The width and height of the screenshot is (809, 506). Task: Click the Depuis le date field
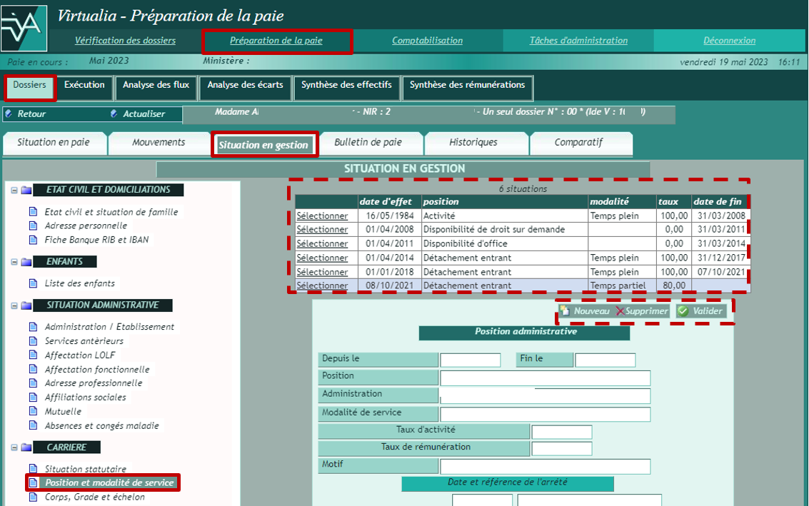click(x=470, y=360)
